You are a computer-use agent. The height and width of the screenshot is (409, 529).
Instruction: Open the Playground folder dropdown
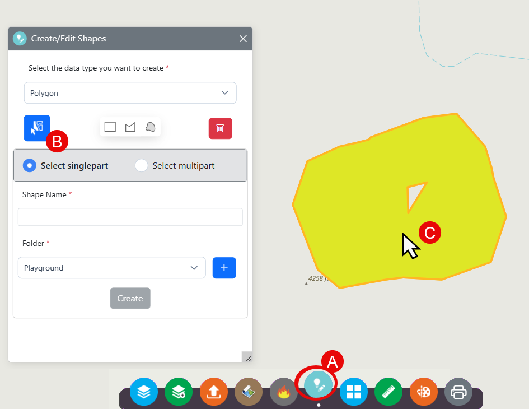[111, 268]
